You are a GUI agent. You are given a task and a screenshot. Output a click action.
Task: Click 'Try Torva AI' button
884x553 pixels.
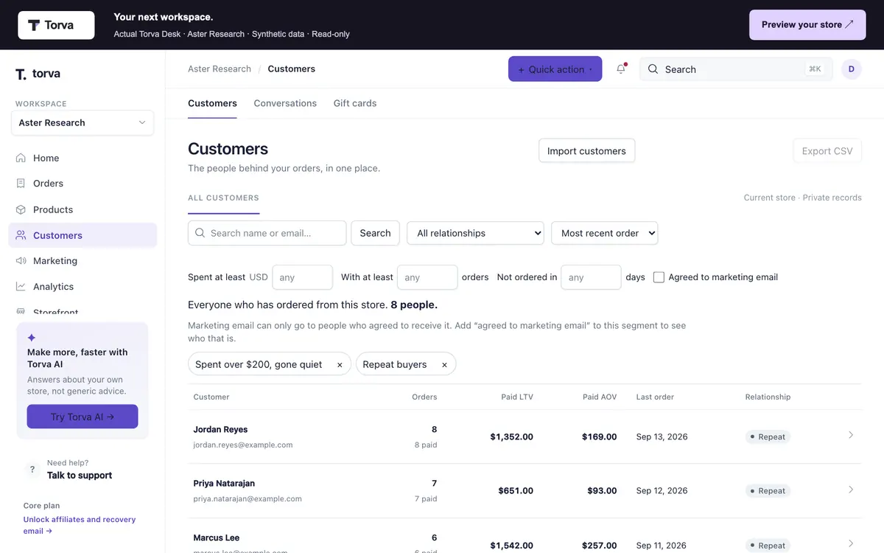(x=83, y=417)
